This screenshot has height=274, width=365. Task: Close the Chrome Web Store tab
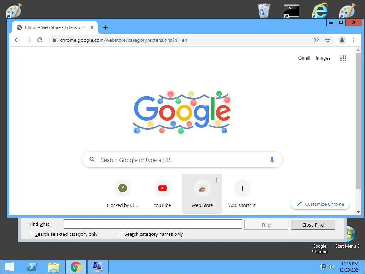click(x=92, y=27)
